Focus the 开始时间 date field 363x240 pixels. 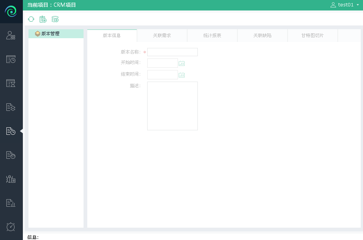click(x=163, y=63)
